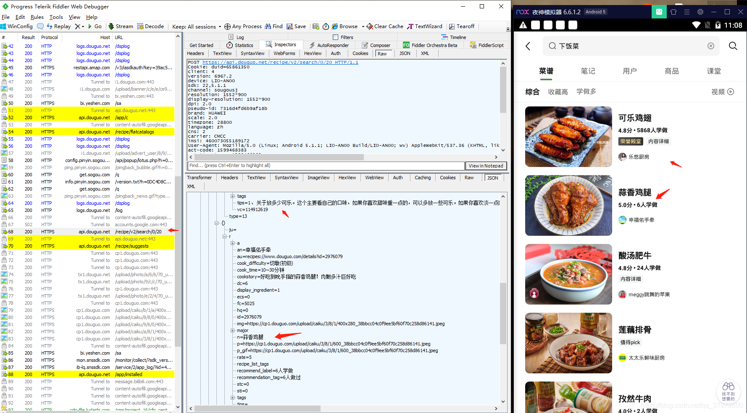Open the TextWizard tool

(425, 26)
